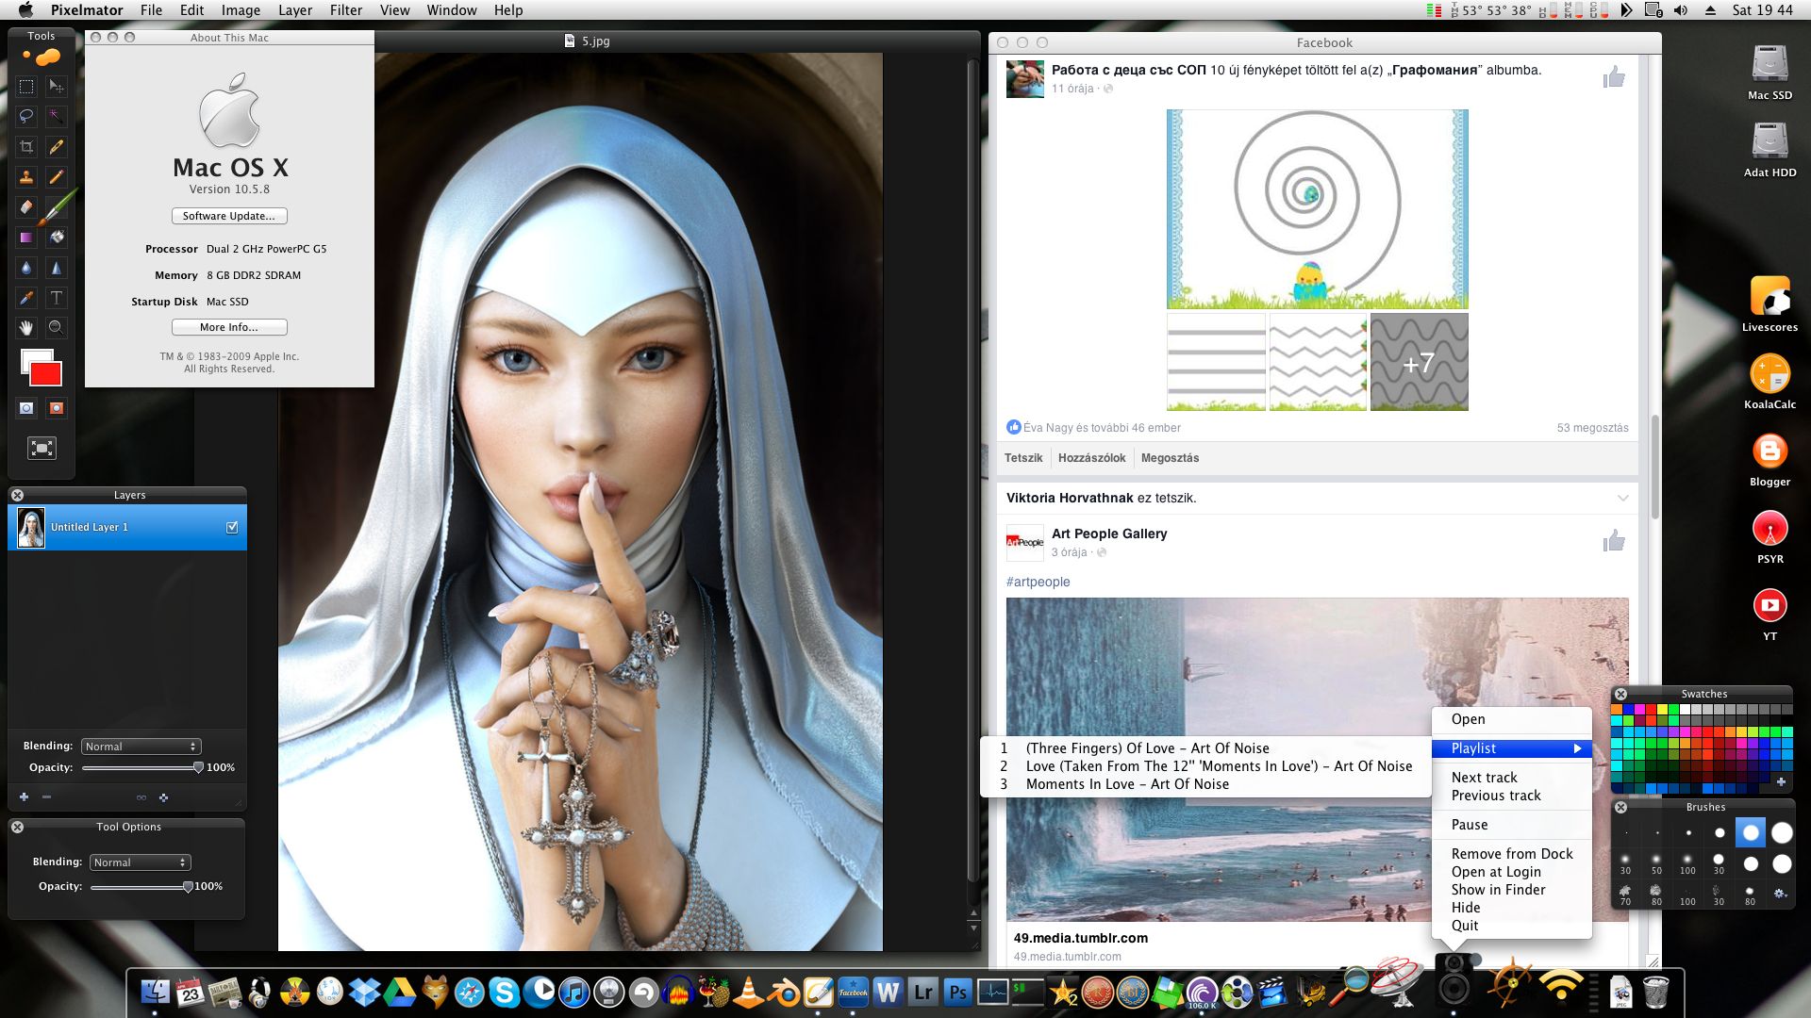
Task: Expand the Viktoria Horvathnak post options chevron
Action: (x=1622, y=498)
